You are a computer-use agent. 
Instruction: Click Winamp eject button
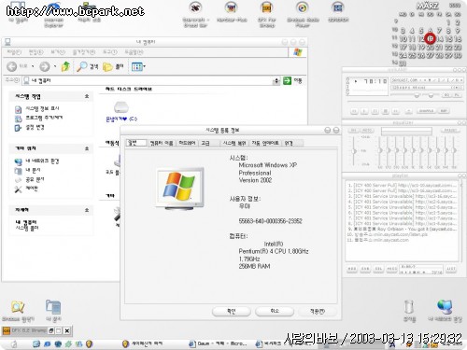[x=409, y=111]
